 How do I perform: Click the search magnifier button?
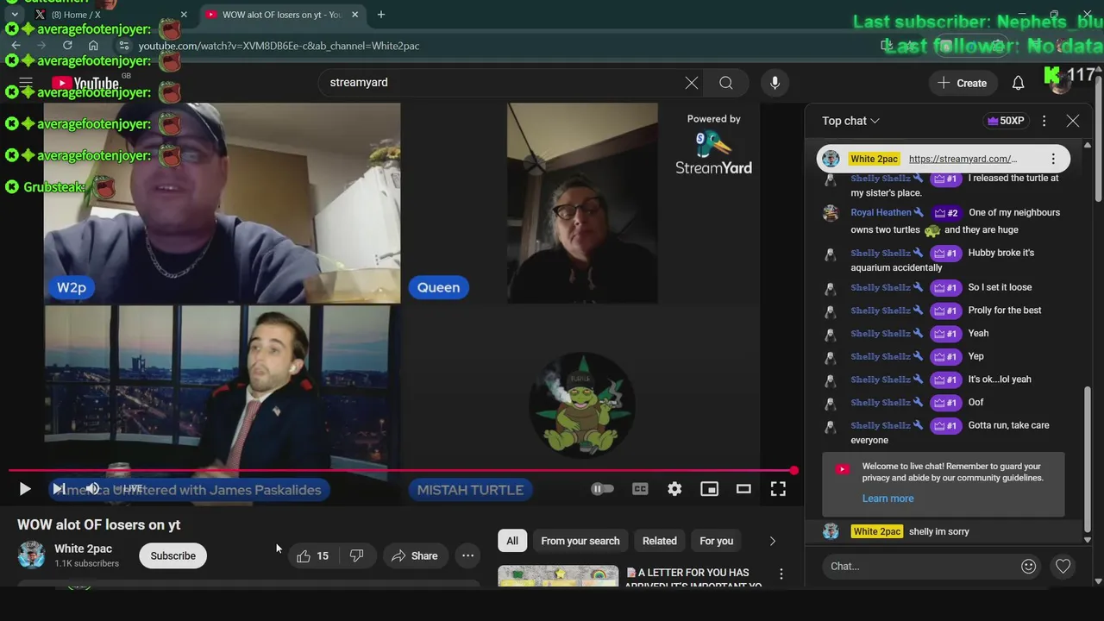click(x=726, y=83)
